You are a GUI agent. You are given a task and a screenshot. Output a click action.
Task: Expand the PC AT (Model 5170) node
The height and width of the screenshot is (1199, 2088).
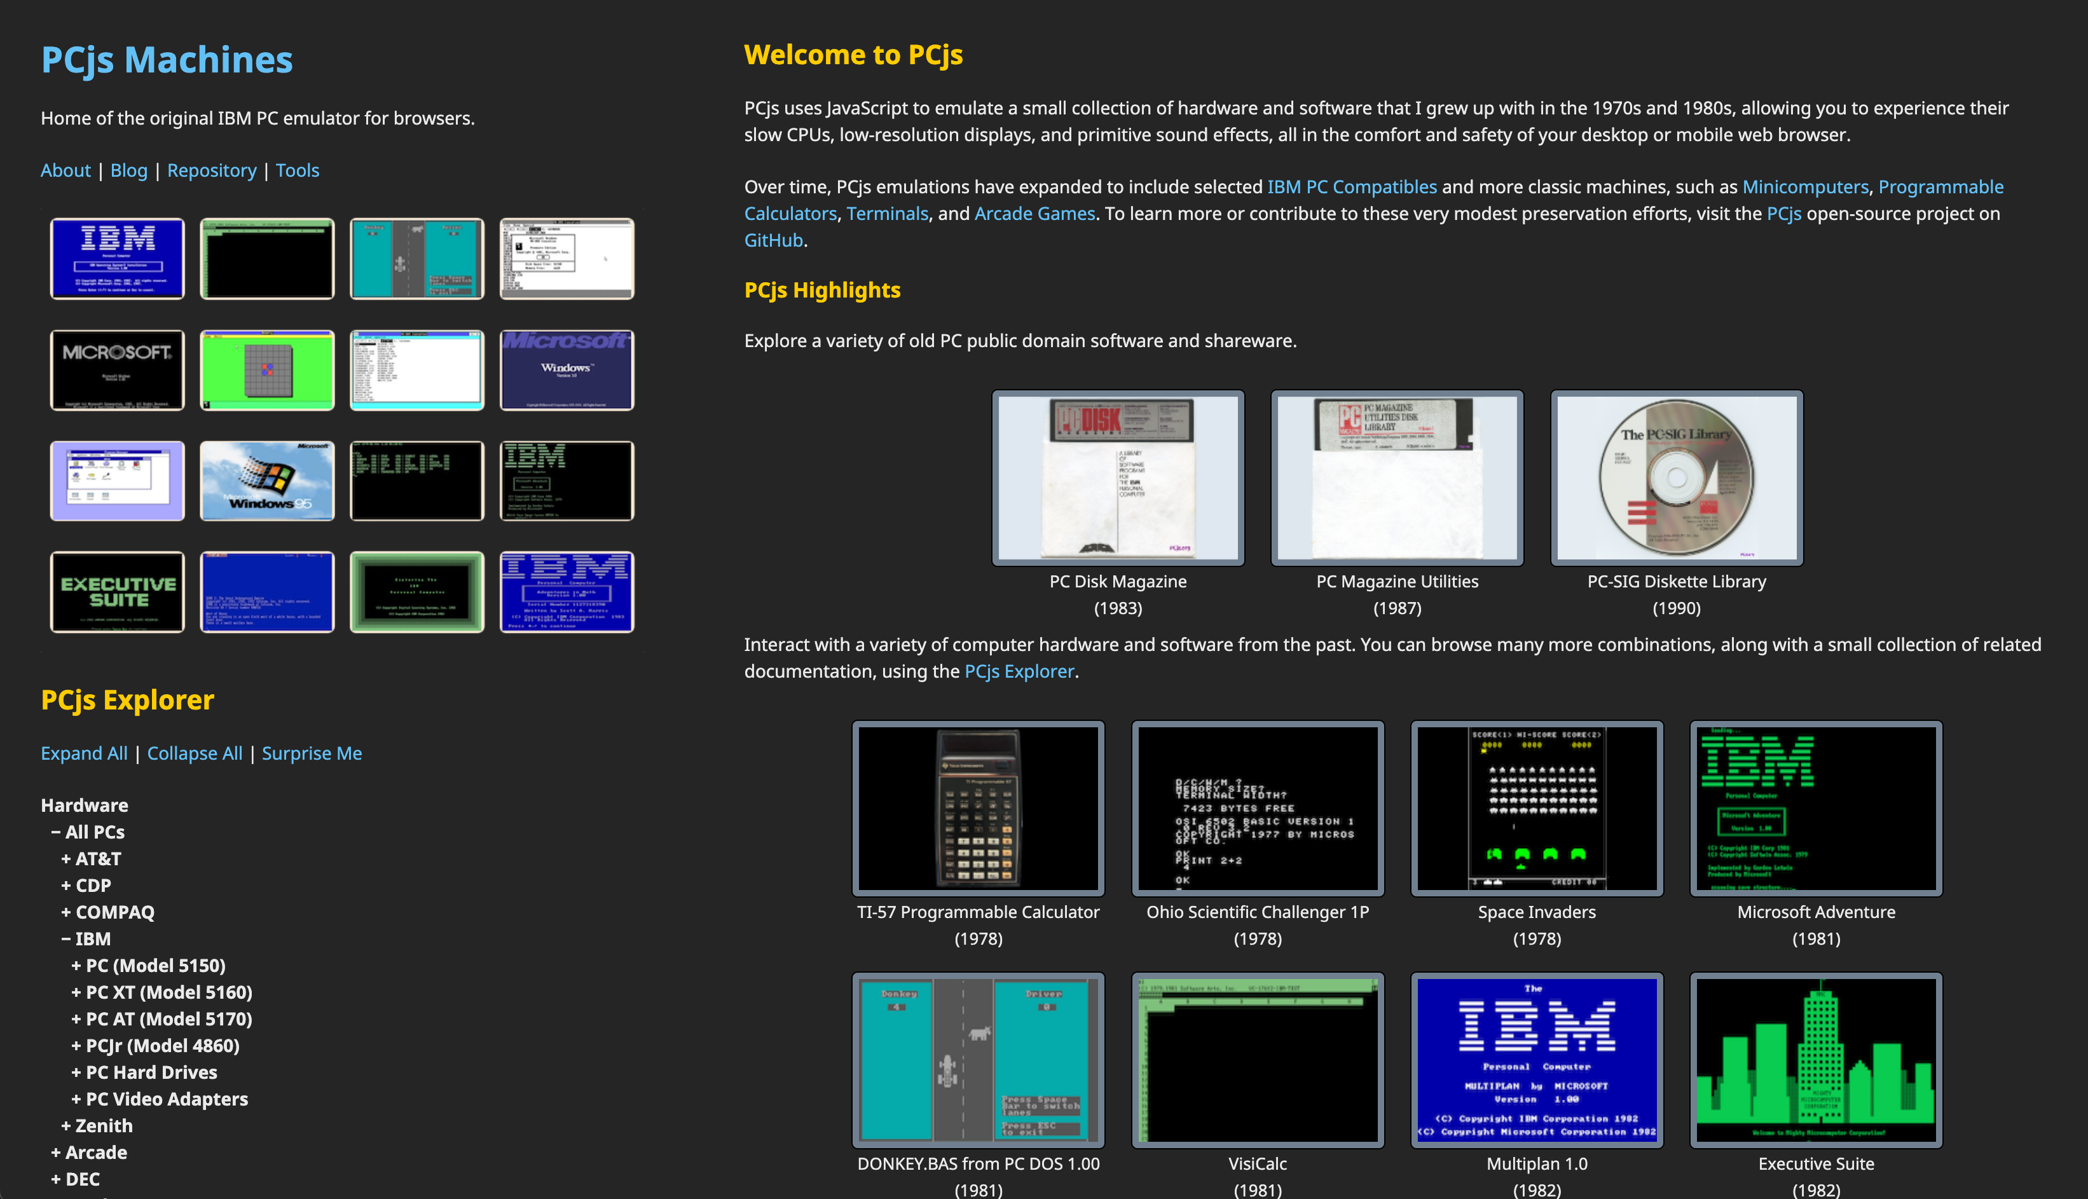(161, 1018)
